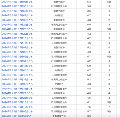The height and width of the screenshot is (118, 120).
Task: Open the 17時02分ごろ earthquake entry
Action: coord(17,52)
